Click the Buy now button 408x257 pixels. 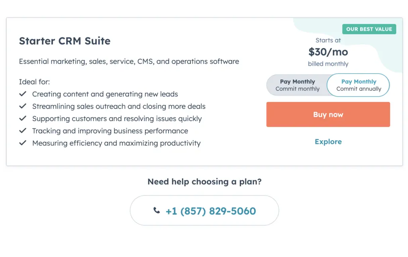coord(328,114)
